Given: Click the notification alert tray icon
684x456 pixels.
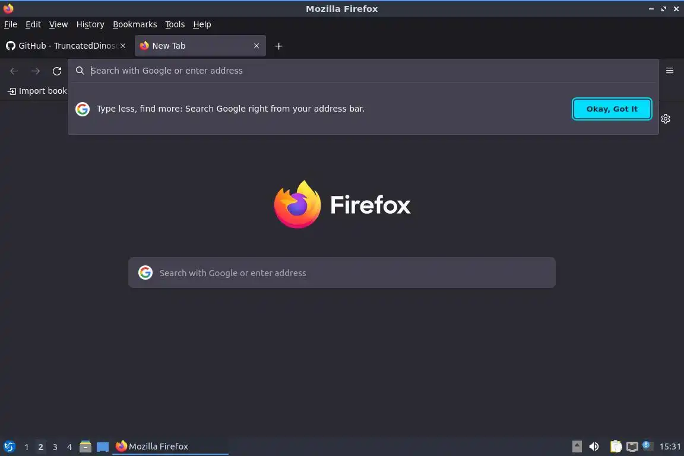Looking at the screenshot, I should coord(648,446).
